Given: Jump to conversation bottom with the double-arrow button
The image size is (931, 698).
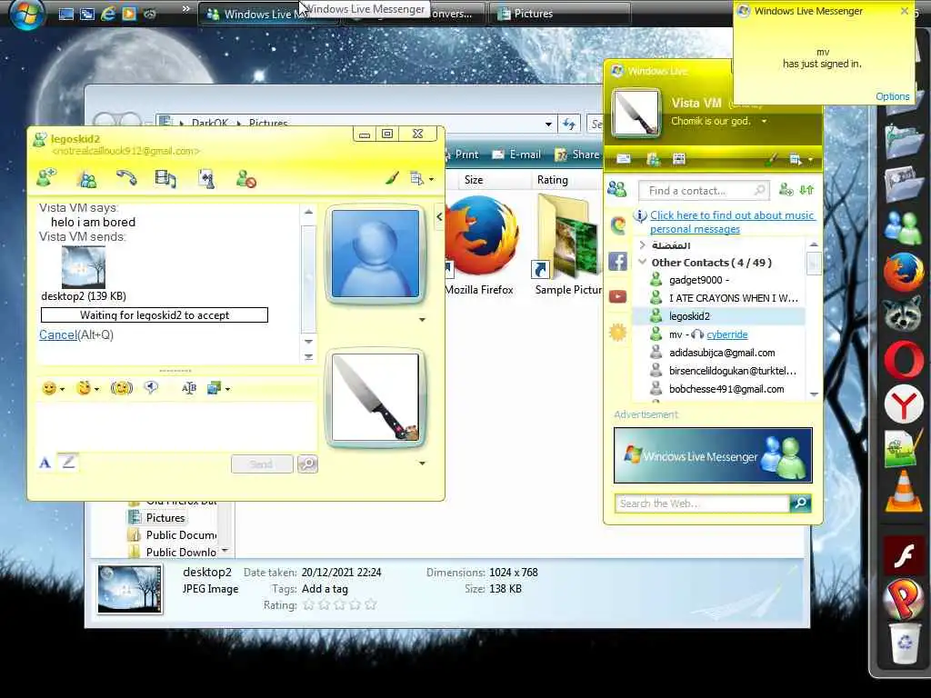Looking at the screenshot, I should point(309,356).
